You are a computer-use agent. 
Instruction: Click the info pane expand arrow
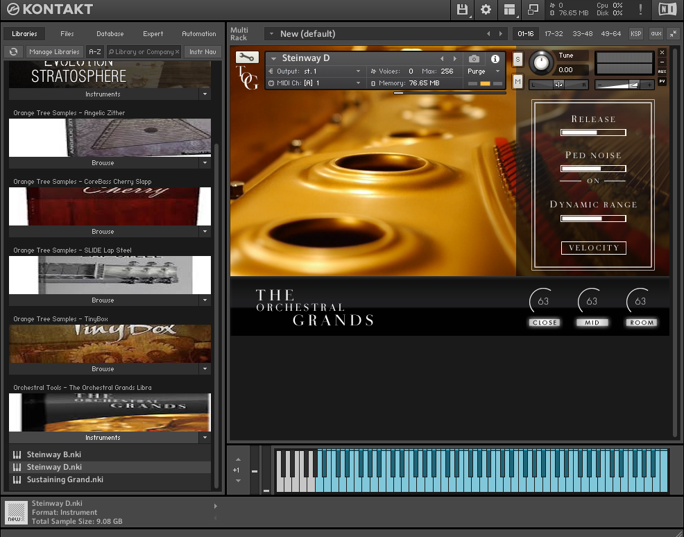pyautogui.click(x=216, y=506)
